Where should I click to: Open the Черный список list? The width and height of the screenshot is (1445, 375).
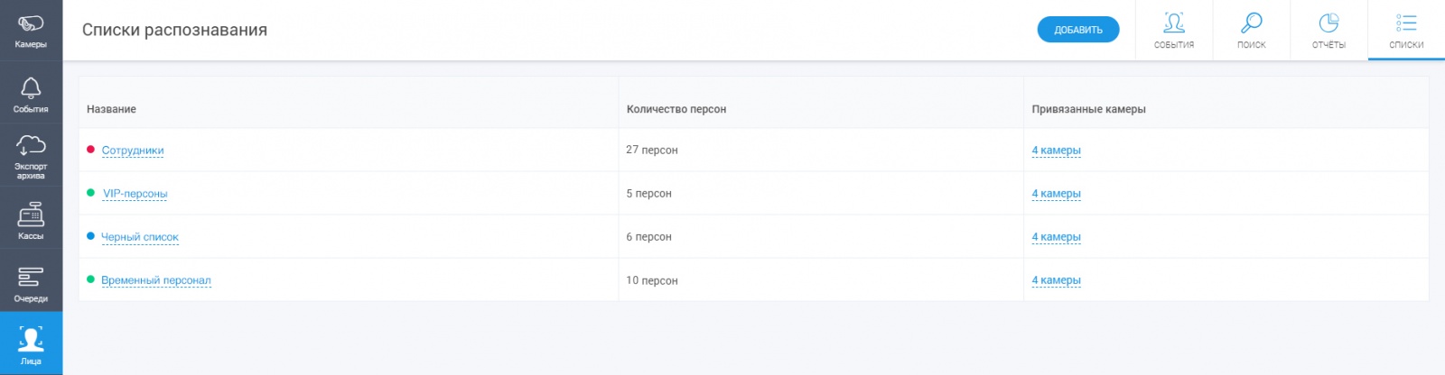pyautogui.click(x=140, y=237)
